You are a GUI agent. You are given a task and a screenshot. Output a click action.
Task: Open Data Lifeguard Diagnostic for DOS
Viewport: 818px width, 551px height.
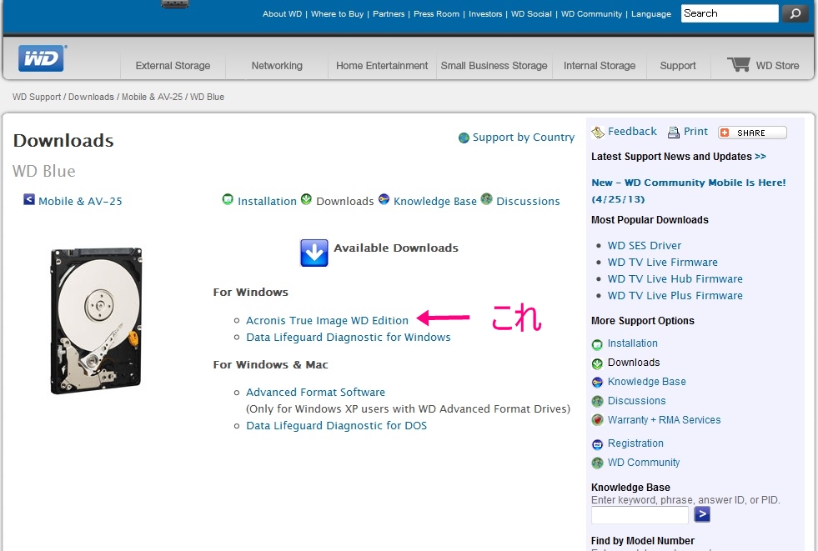click(x=337, y=425)
